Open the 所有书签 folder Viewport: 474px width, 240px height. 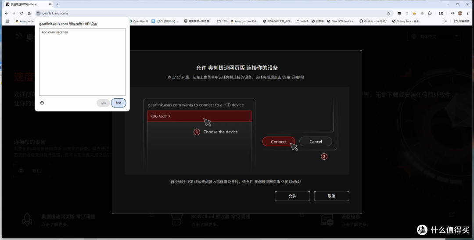click(462, 21)
